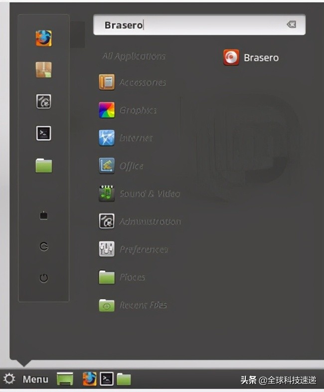Click inside the Brasero search field
Viewport: 324px width, 392px height.
click(x=199, y=24)
